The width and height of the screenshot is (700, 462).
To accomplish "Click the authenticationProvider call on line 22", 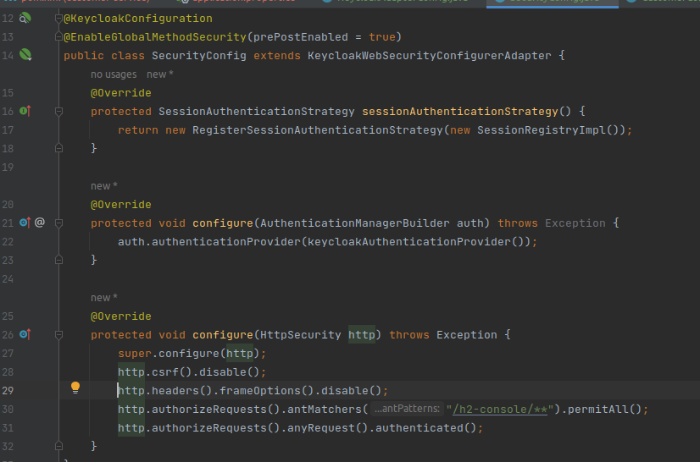I will click(226, 242).
